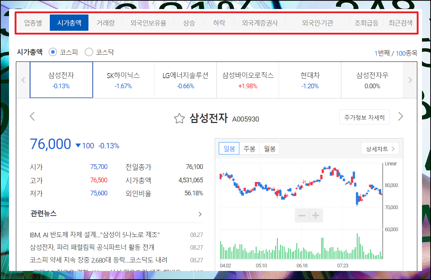Switch to the 거래량 tab

[x=105, y=23]
